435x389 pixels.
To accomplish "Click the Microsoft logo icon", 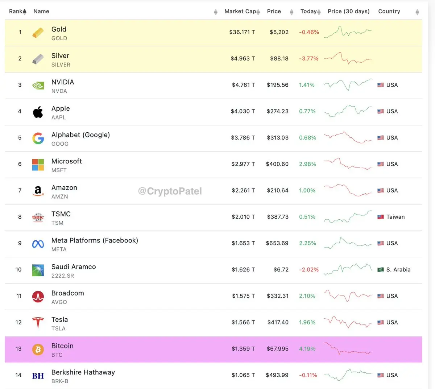I will (38, 165).
